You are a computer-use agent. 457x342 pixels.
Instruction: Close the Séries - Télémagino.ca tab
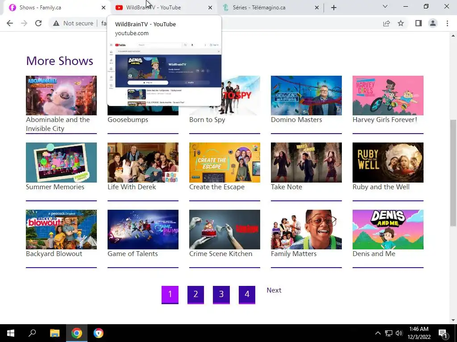pyautogui.click(x=317, y=8)
